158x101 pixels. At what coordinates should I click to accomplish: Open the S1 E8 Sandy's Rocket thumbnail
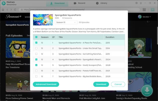coord(140,82)
